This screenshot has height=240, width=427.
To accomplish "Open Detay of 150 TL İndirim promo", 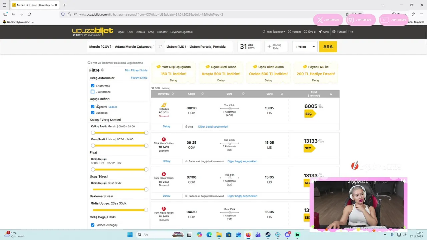I will pos(173,80).
